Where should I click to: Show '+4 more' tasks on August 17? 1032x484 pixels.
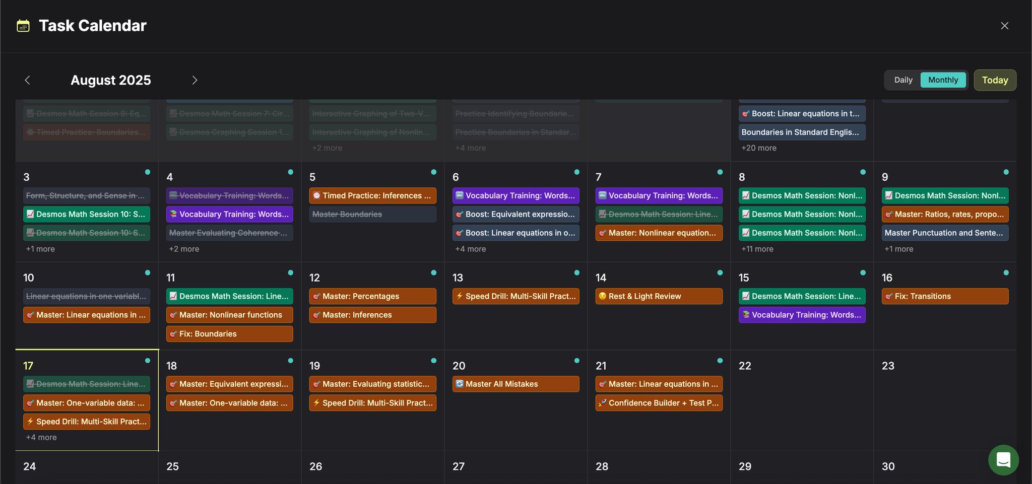pos(41,437)
